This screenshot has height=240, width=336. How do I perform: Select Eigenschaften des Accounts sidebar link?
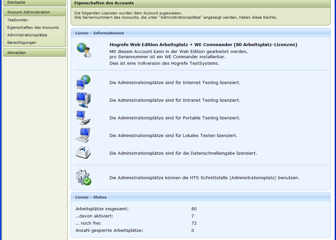[x=33, y=27]
